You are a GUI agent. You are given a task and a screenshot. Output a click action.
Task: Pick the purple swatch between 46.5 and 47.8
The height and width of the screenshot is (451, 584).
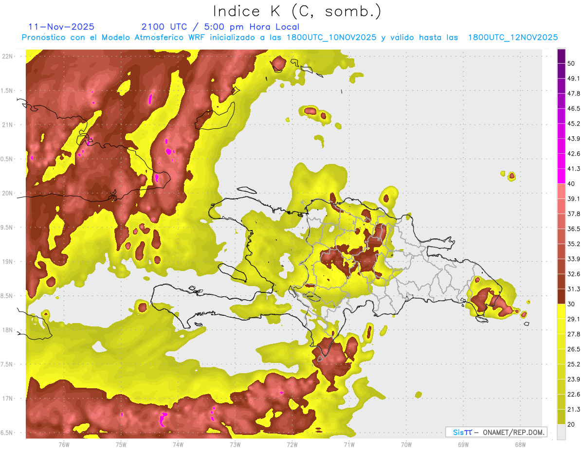tap(562, 101)
